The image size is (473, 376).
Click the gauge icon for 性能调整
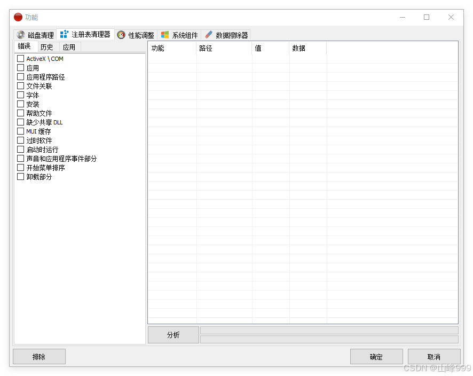pyautogui.click(x=121, y=35)
